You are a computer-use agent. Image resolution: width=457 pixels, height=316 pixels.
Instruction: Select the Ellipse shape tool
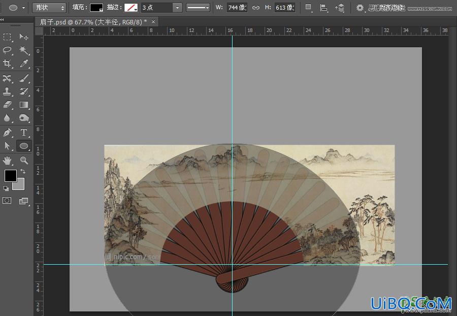[x=24, y=146]
